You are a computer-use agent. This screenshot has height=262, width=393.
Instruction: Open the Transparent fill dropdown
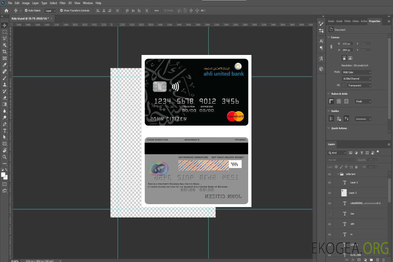pyautogui.click(x=359, y=86)
